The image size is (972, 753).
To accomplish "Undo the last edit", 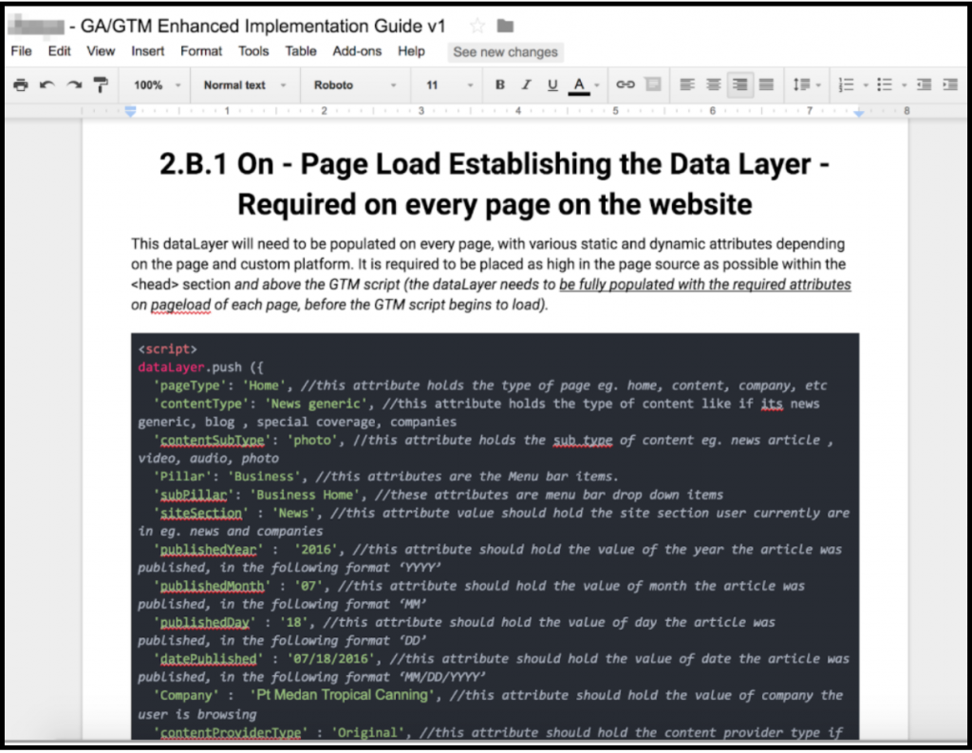I will 47,85.
